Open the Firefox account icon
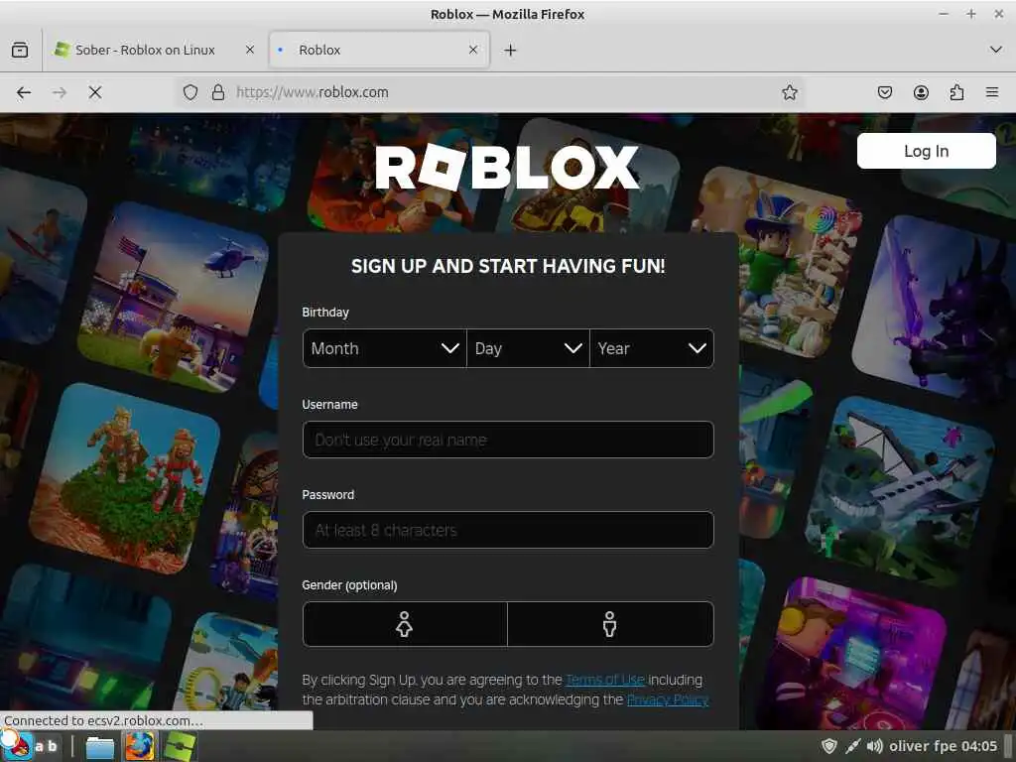 (x=921, y=92)
